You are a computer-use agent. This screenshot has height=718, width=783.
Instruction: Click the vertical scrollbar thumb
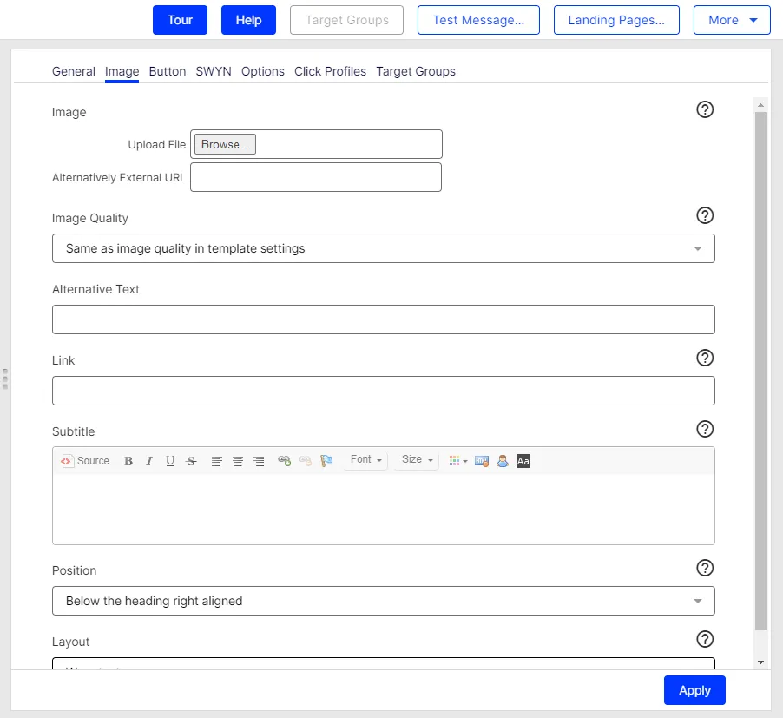760,372
